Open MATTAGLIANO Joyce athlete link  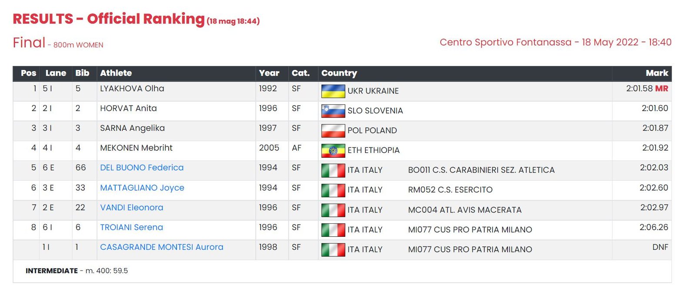(142, 188)
